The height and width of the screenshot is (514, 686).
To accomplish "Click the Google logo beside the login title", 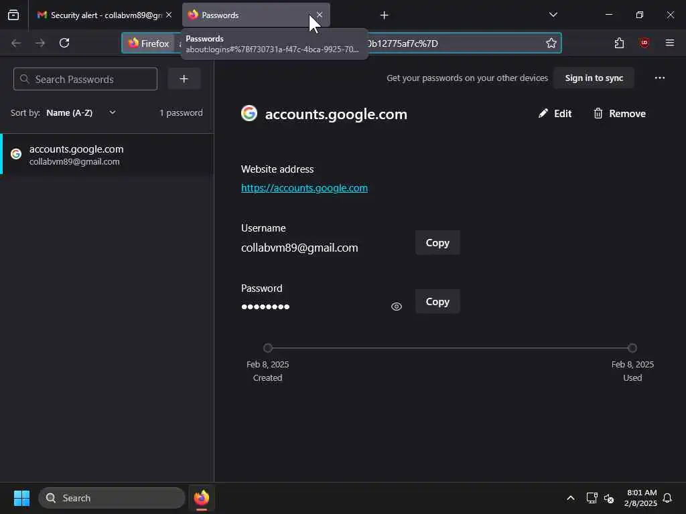I will coord(249,113).
